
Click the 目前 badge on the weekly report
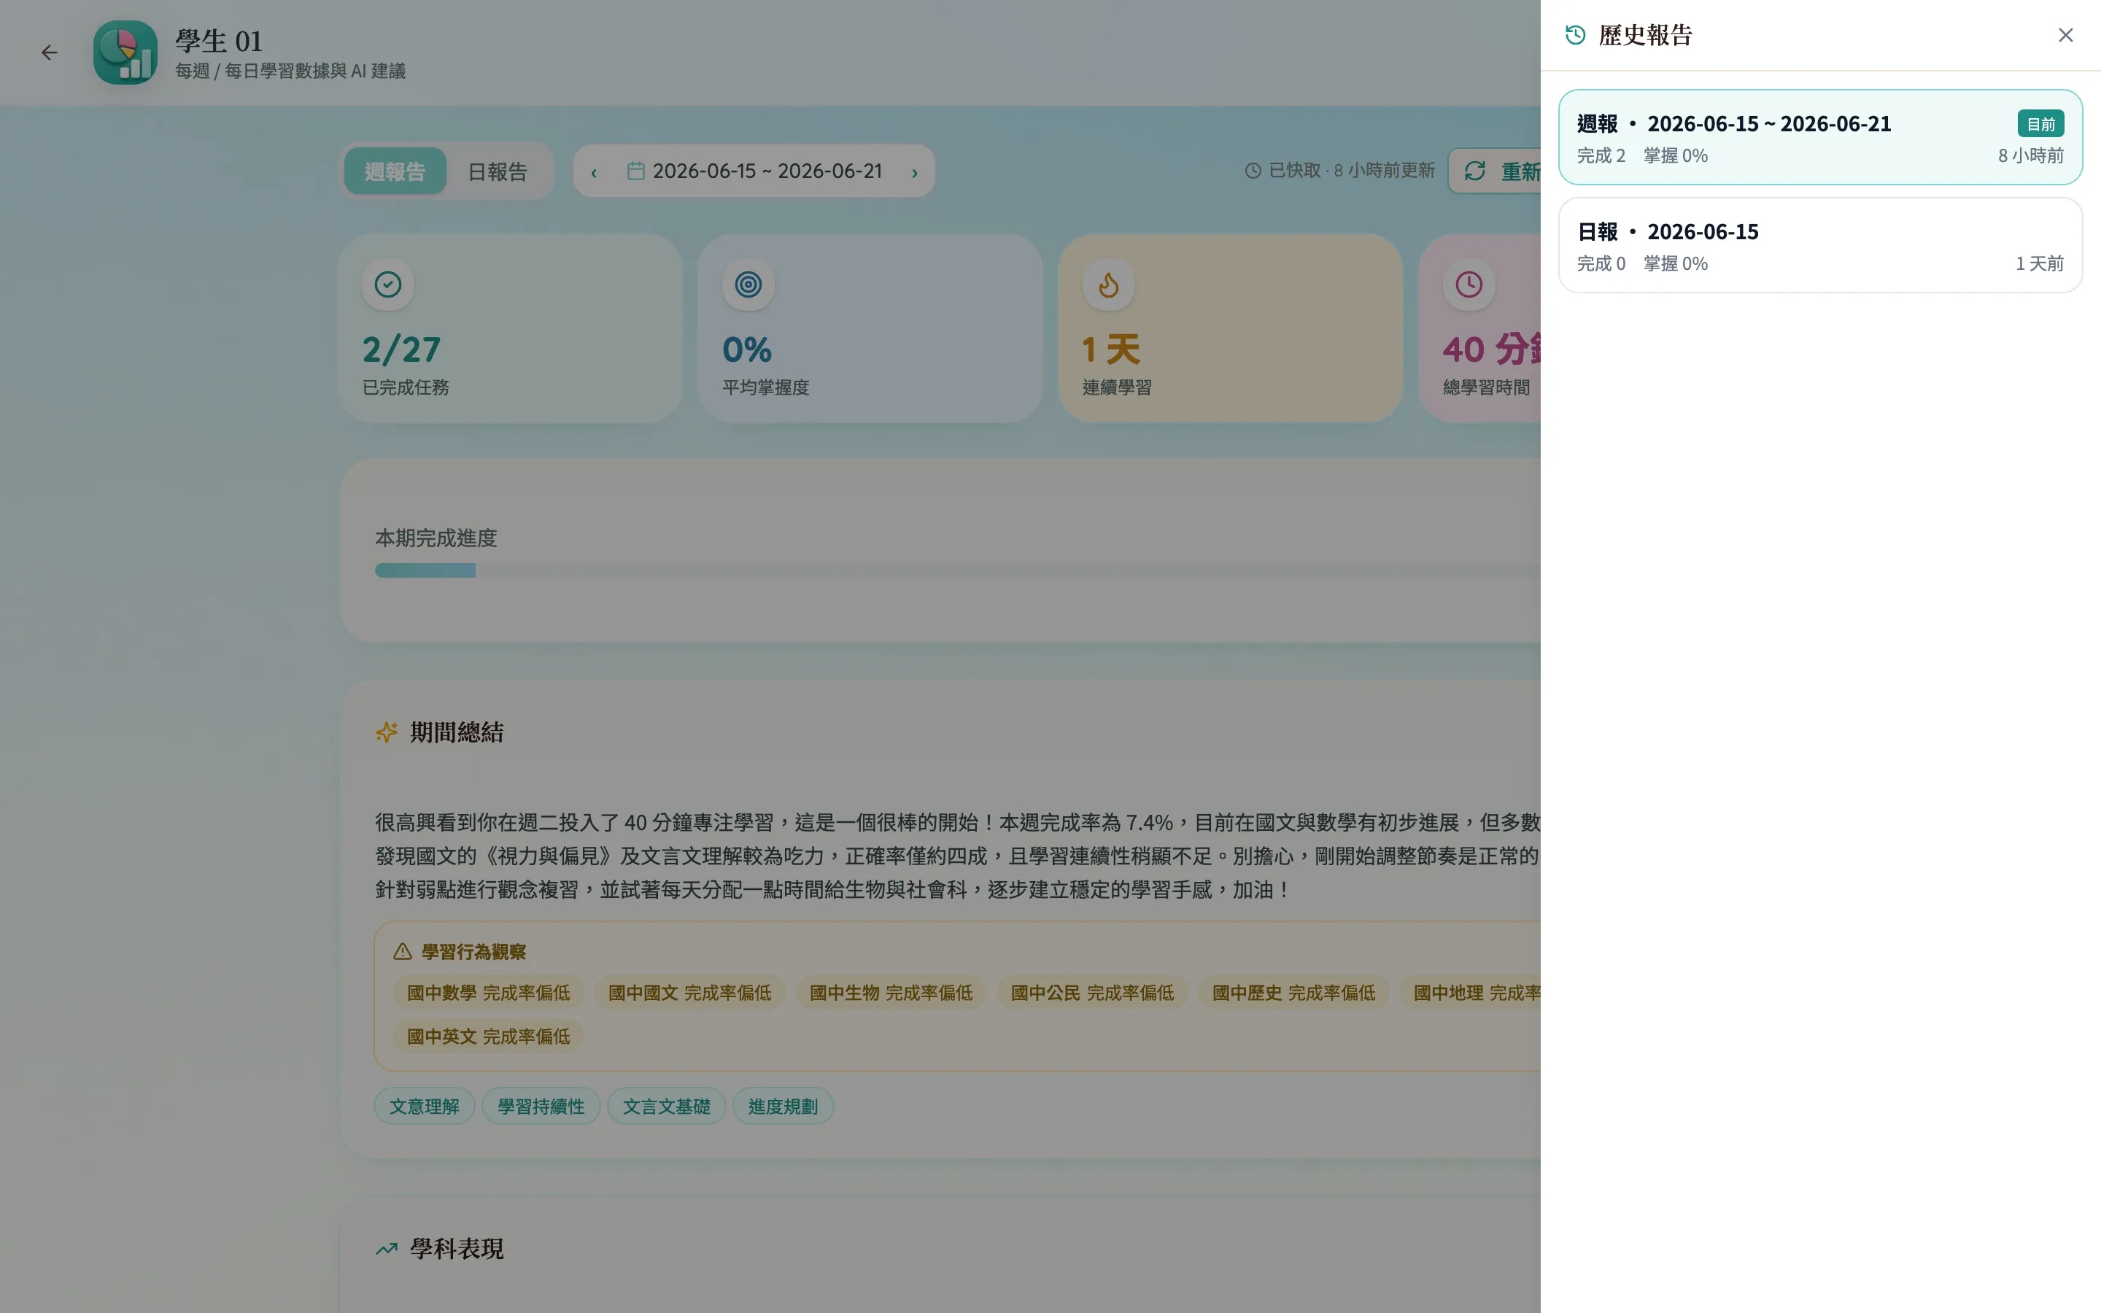tap(2040, 124)
